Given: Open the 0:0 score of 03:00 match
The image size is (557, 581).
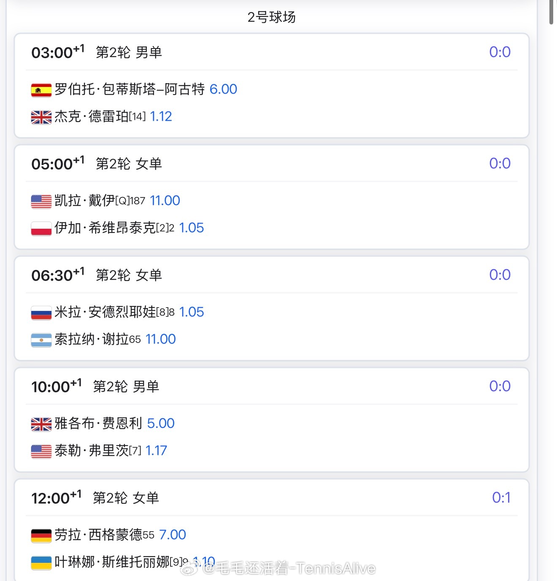Looking at the screenshot, I should tap(500, 52).
